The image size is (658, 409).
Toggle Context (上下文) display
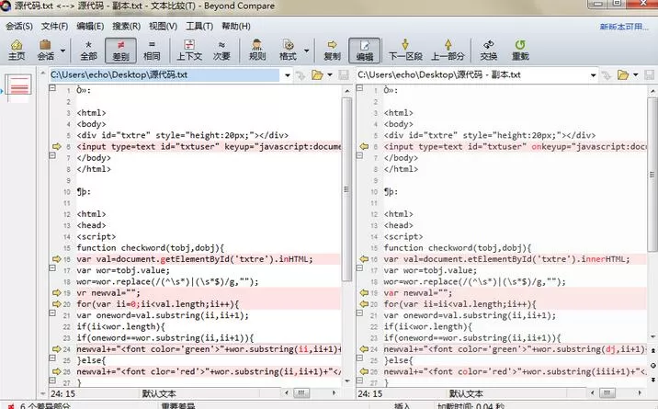pyautogui.click(x=189, y=50)
